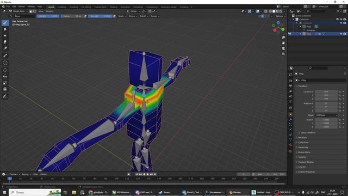Toggle Collection visibility eye icon
Image resolution: width=348 pixels, height=196 pixels.
click(x=341, y=20)
